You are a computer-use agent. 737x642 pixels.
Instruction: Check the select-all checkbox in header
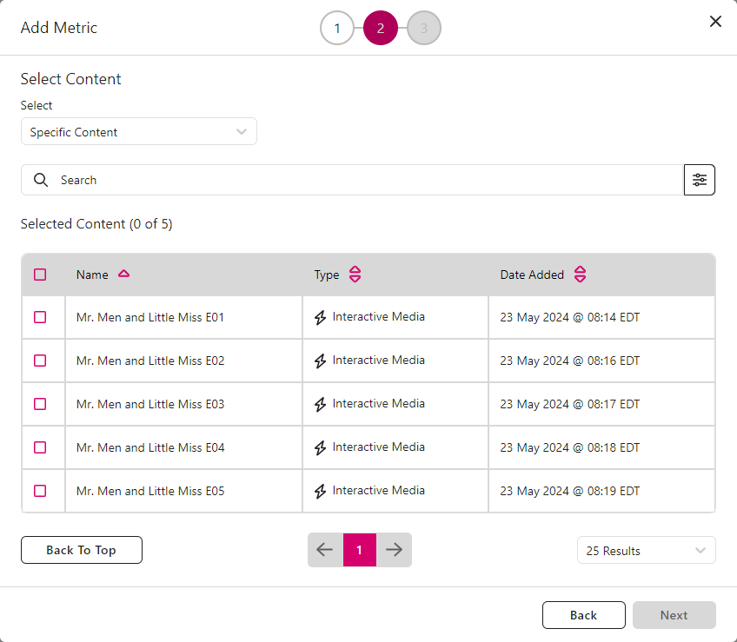coord(40,275)
